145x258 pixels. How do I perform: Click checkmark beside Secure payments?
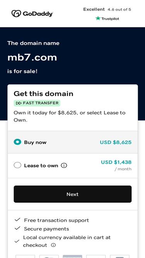pyautogui.click(x=17, y=228)
